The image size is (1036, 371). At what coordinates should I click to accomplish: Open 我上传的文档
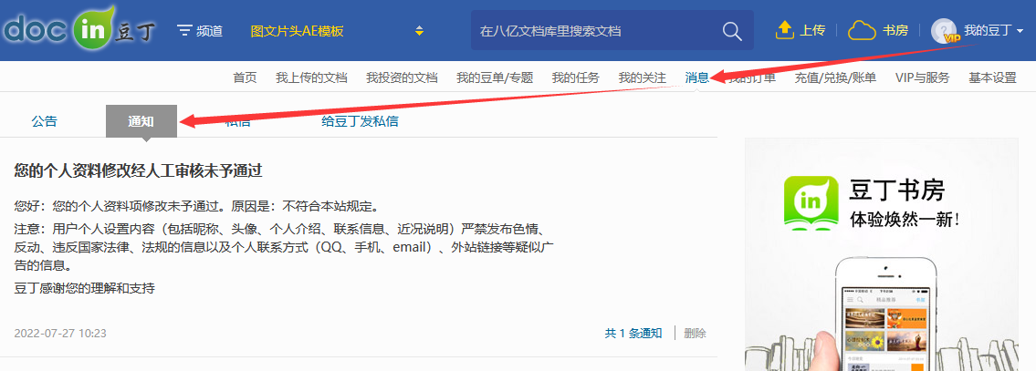(311, 77)
